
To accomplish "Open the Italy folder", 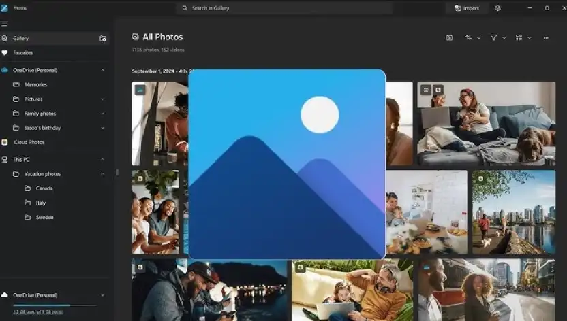I will click(41, 203).
